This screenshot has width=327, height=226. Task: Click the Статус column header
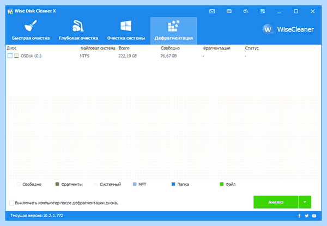[252, 48]
